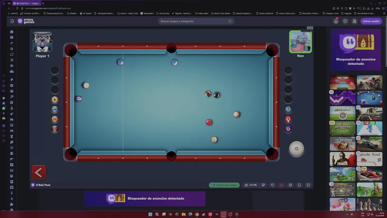This screenshot has height=218, width=387.
Task: Open Photoshop from the taskbar
Action: (217, 214)
